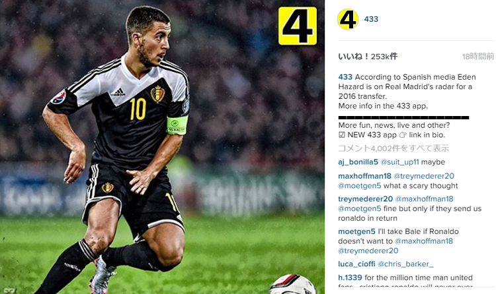Click the @suit_up11 mention
Screen dimensions: 496x294
coord(399,162)
